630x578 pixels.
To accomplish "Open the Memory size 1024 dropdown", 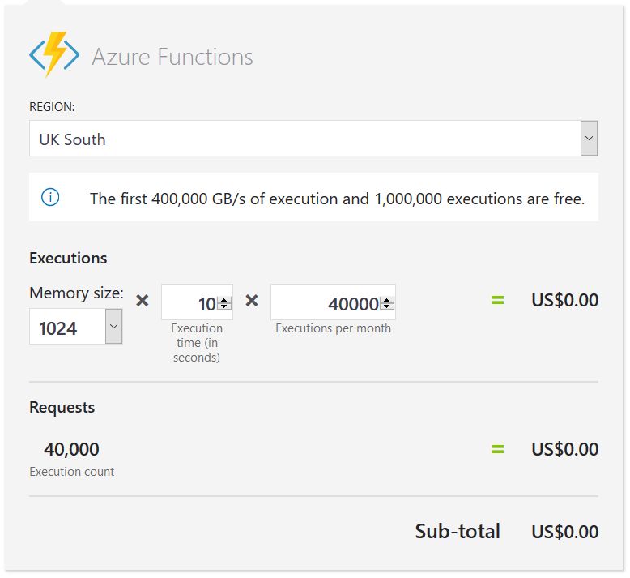I will [75, 326].
